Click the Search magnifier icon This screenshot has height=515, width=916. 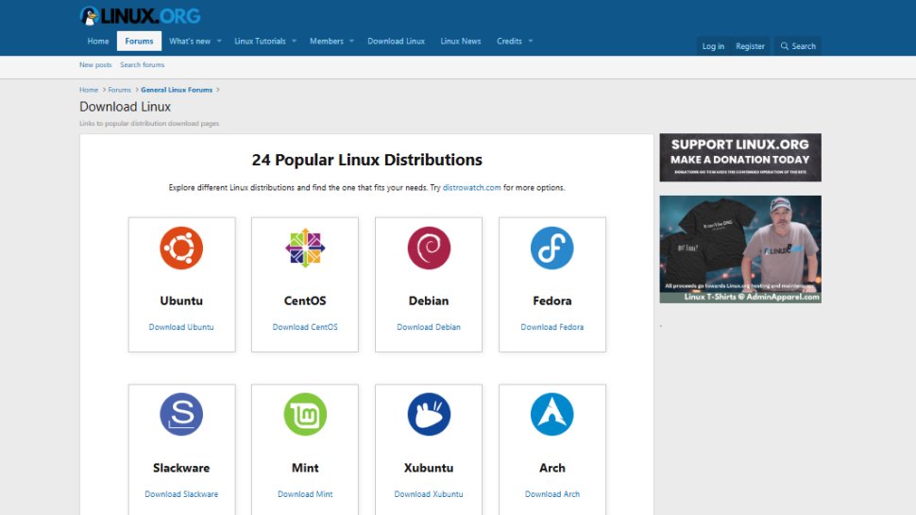[785, 46]
